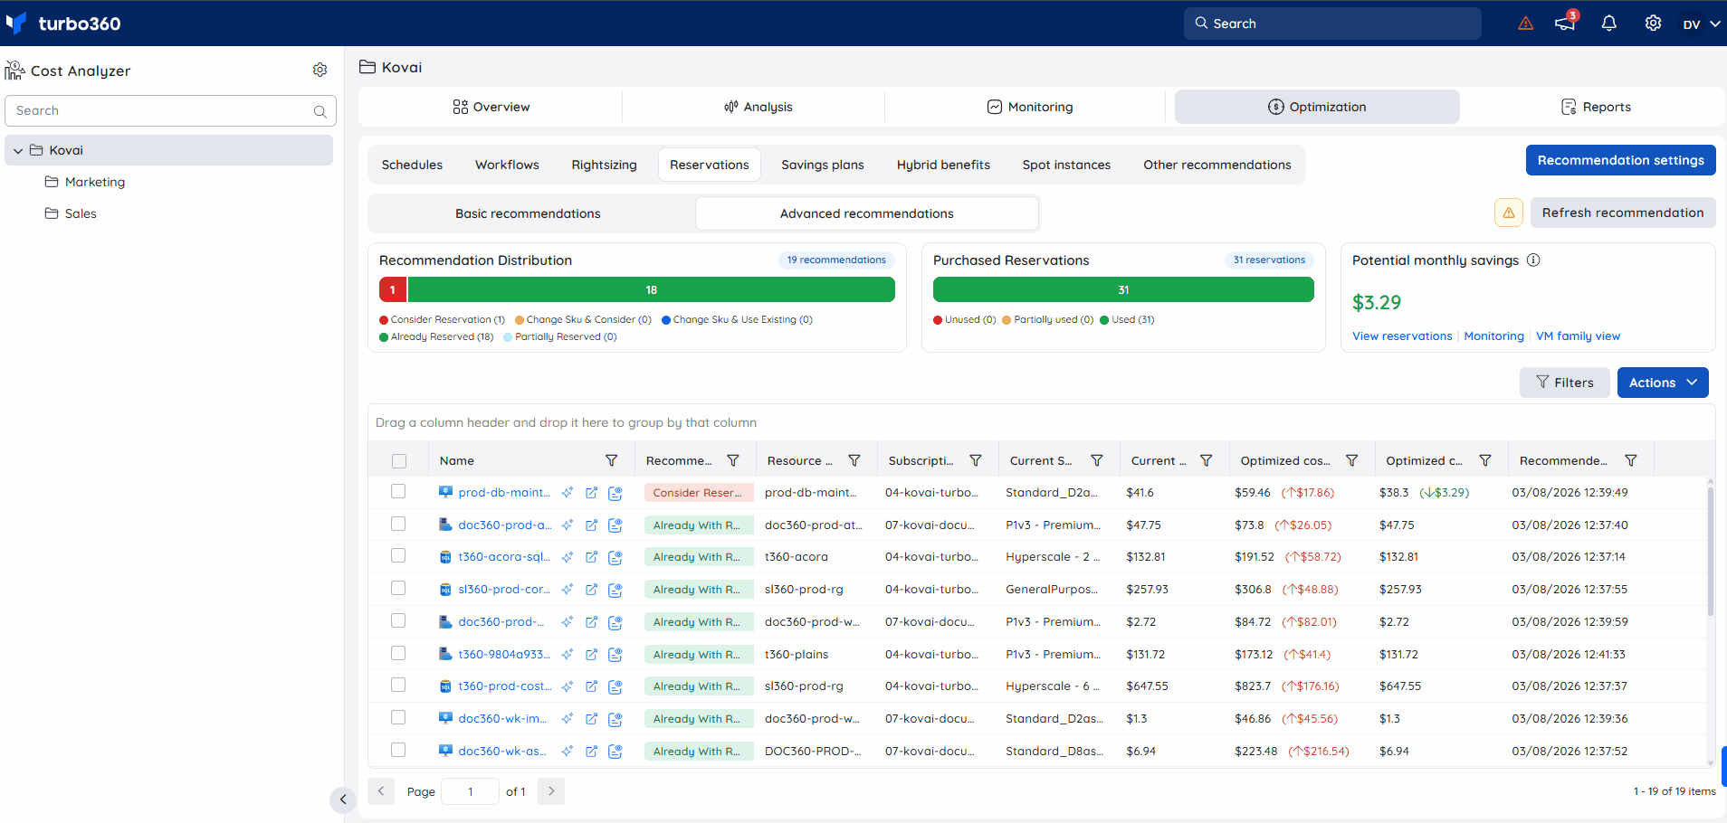Select Basic recommendations view
This screenshot has height=823, width=1727.
coord(528,213)
